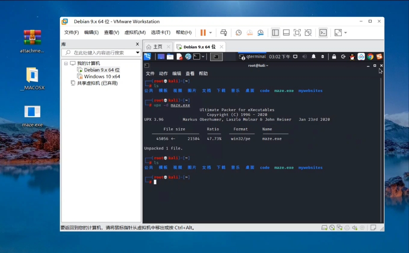Open the Kali dragon application menu
Screen dimensions: 409x253
(147, 57)
